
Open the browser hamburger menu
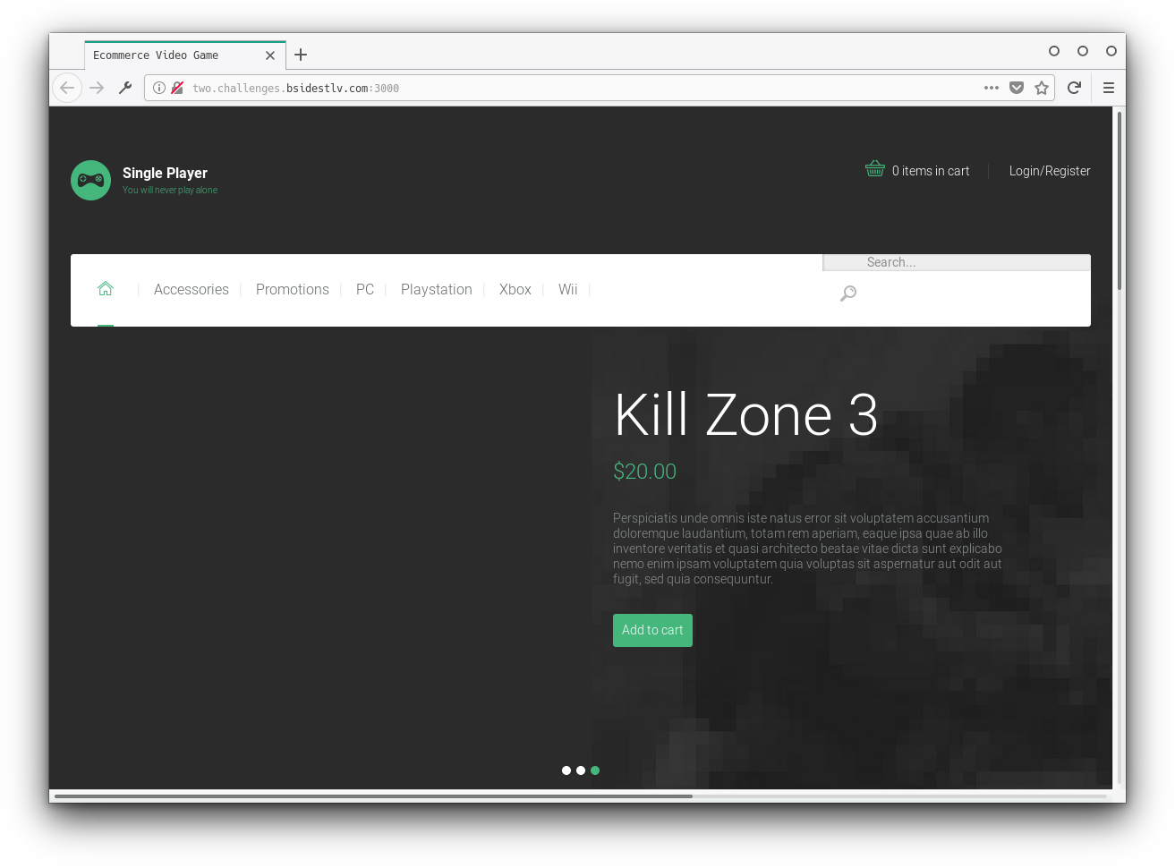tap(1108, 88)
